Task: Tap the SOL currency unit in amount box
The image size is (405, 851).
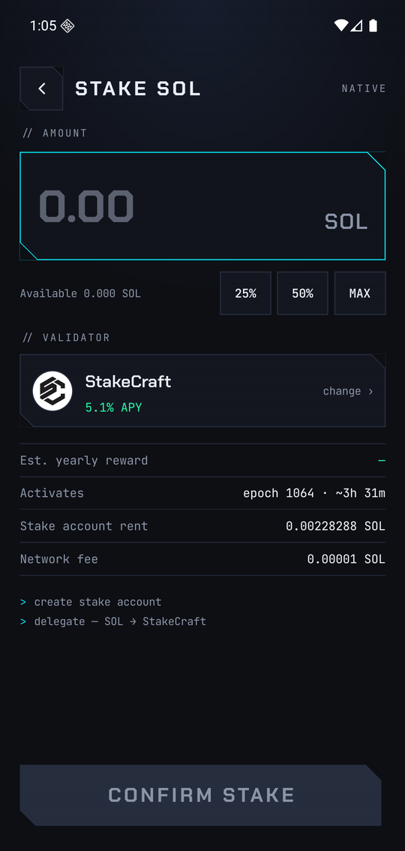Action: (x=346, y=221)
